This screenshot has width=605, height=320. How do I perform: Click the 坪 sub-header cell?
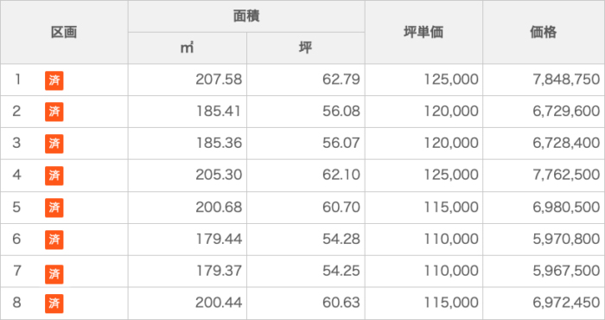[306, 48]
